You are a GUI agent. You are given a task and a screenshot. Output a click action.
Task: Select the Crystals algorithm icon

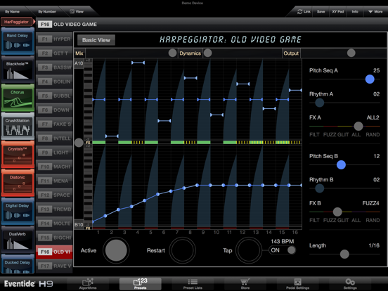click(18, 155)
